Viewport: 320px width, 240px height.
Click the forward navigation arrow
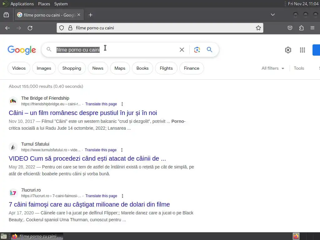[19, 28]
